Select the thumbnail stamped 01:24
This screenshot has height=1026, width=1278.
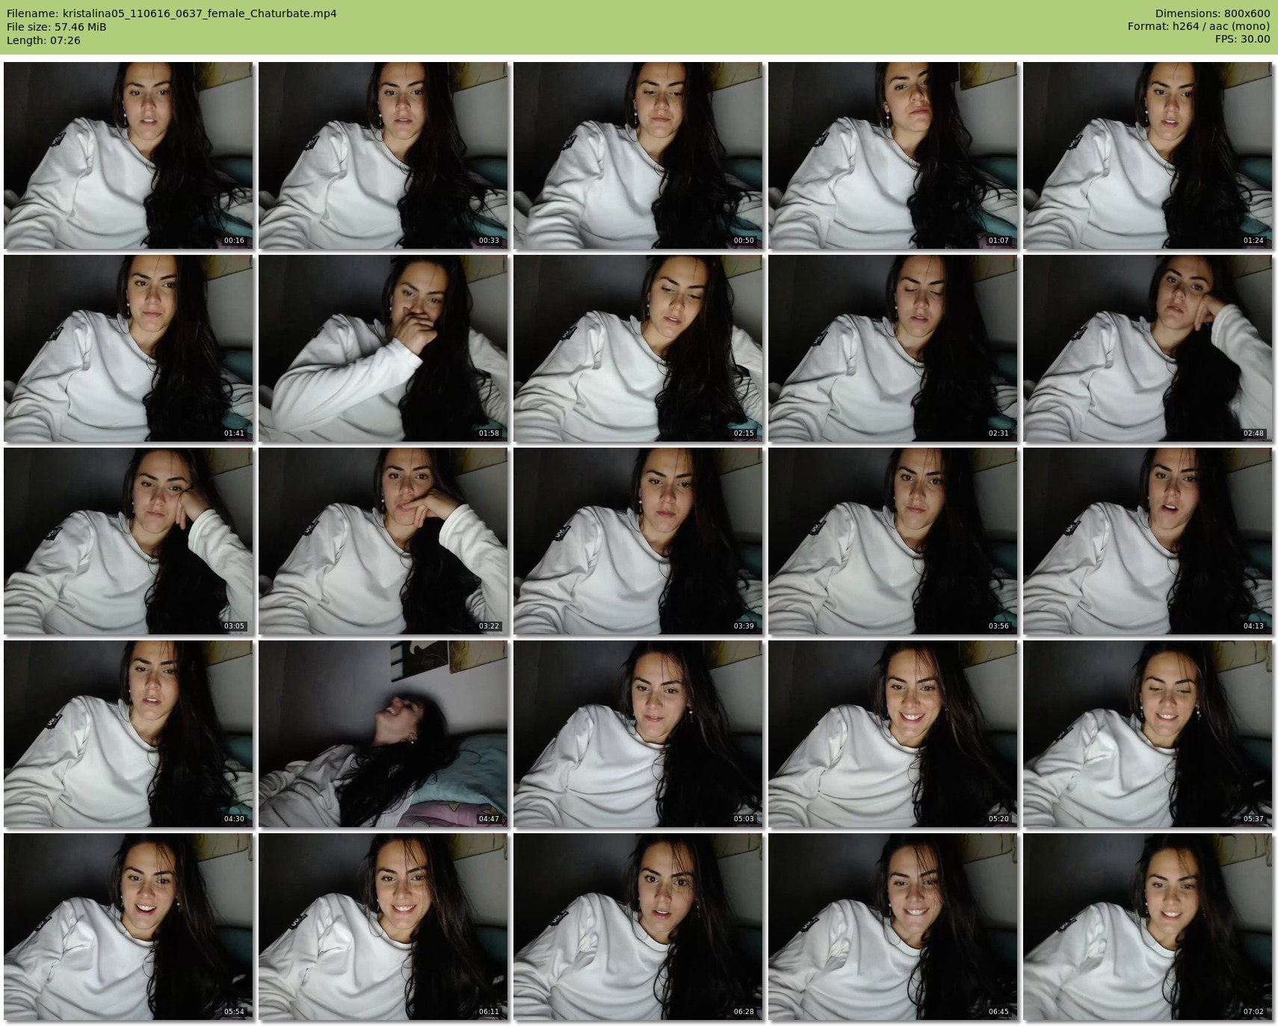(1148, 155)
